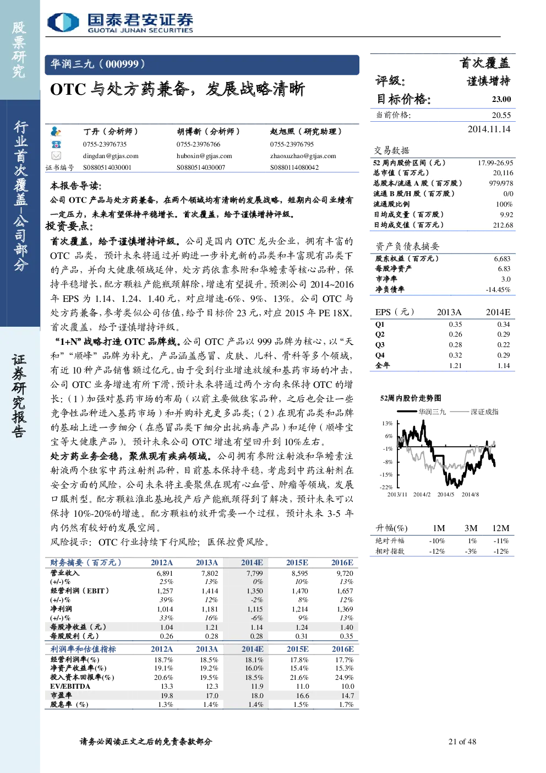
Task: Click the 股息率（%）row label
Action: [x=69, y=705]
